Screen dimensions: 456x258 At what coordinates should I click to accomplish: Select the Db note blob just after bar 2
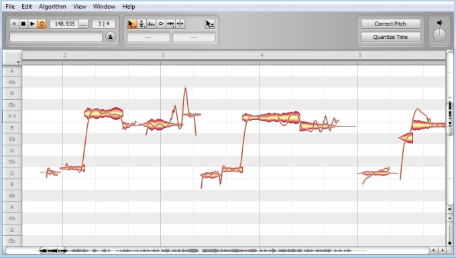click(x=73, y=168)
